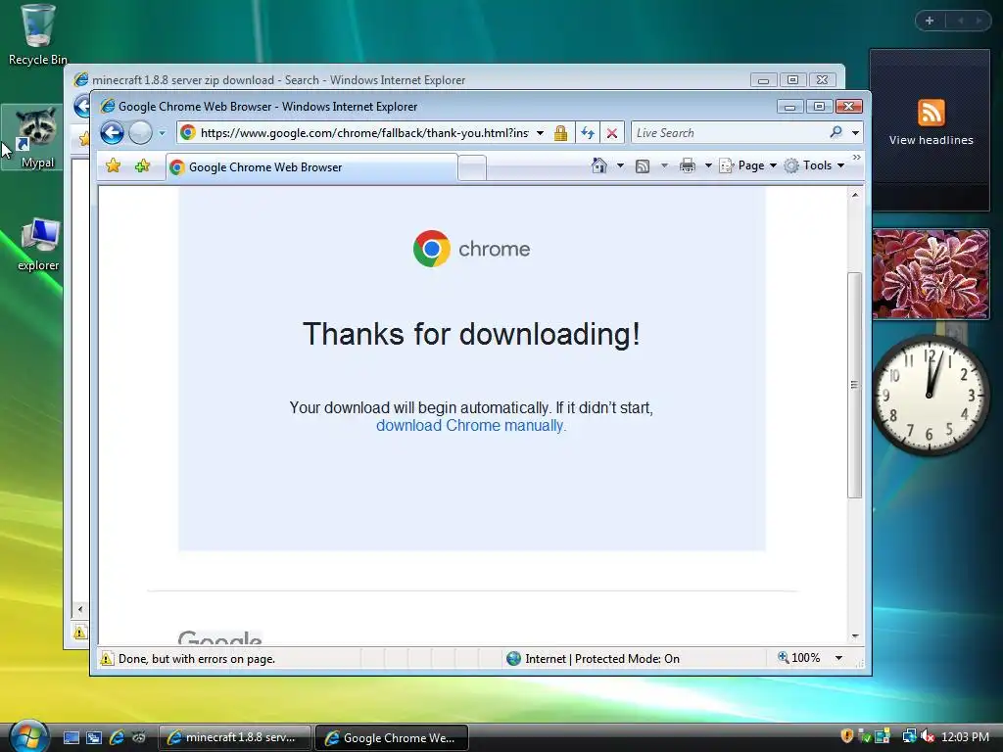The height and width of the screenshot is (752, 1003).
Task: Select the Google Chrome Web Browser tab
Action: coord(311,167)
